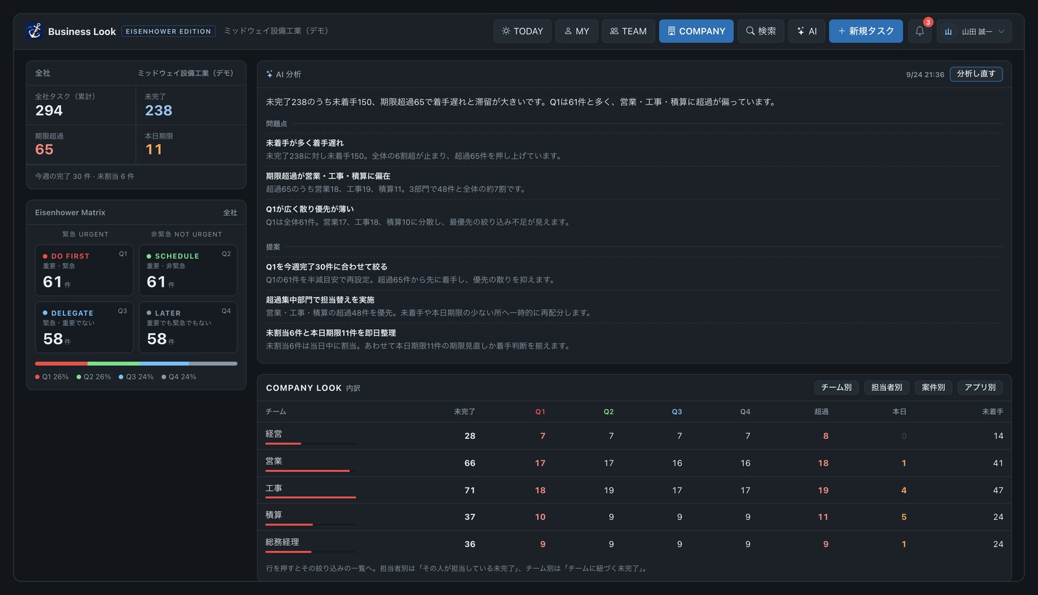
Task: Click the 超過集中部門で担当替えを実施 proposal
Action: (320, 300)
